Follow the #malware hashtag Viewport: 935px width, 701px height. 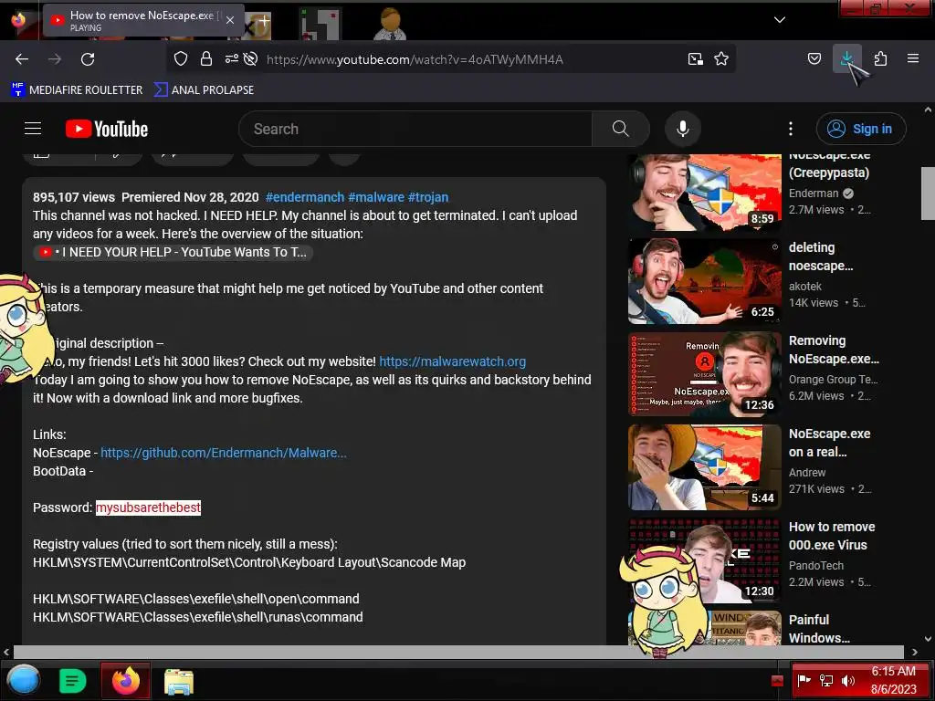coord(375,197)
